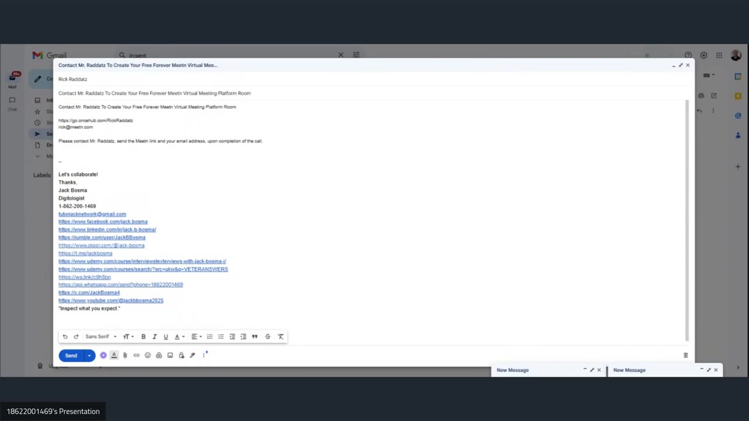The image size is (749, 421).
Task: Toggle underline formatting
Action: [166, 337]
